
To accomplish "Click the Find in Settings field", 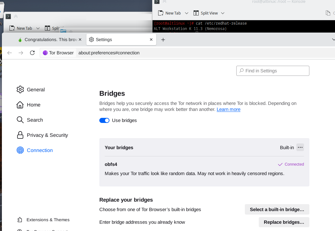I will click(273, 71).
